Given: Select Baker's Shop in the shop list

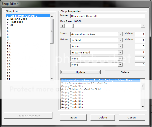Looking at the screenshot, I should [17, 19].
